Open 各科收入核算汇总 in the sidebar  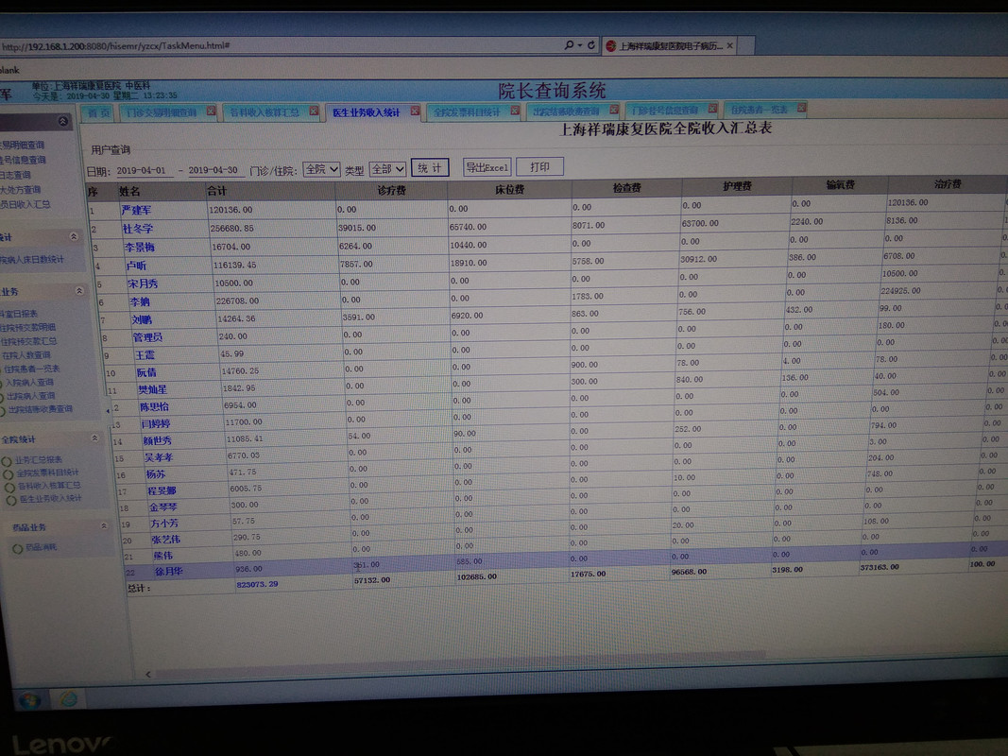pos(49,486)
